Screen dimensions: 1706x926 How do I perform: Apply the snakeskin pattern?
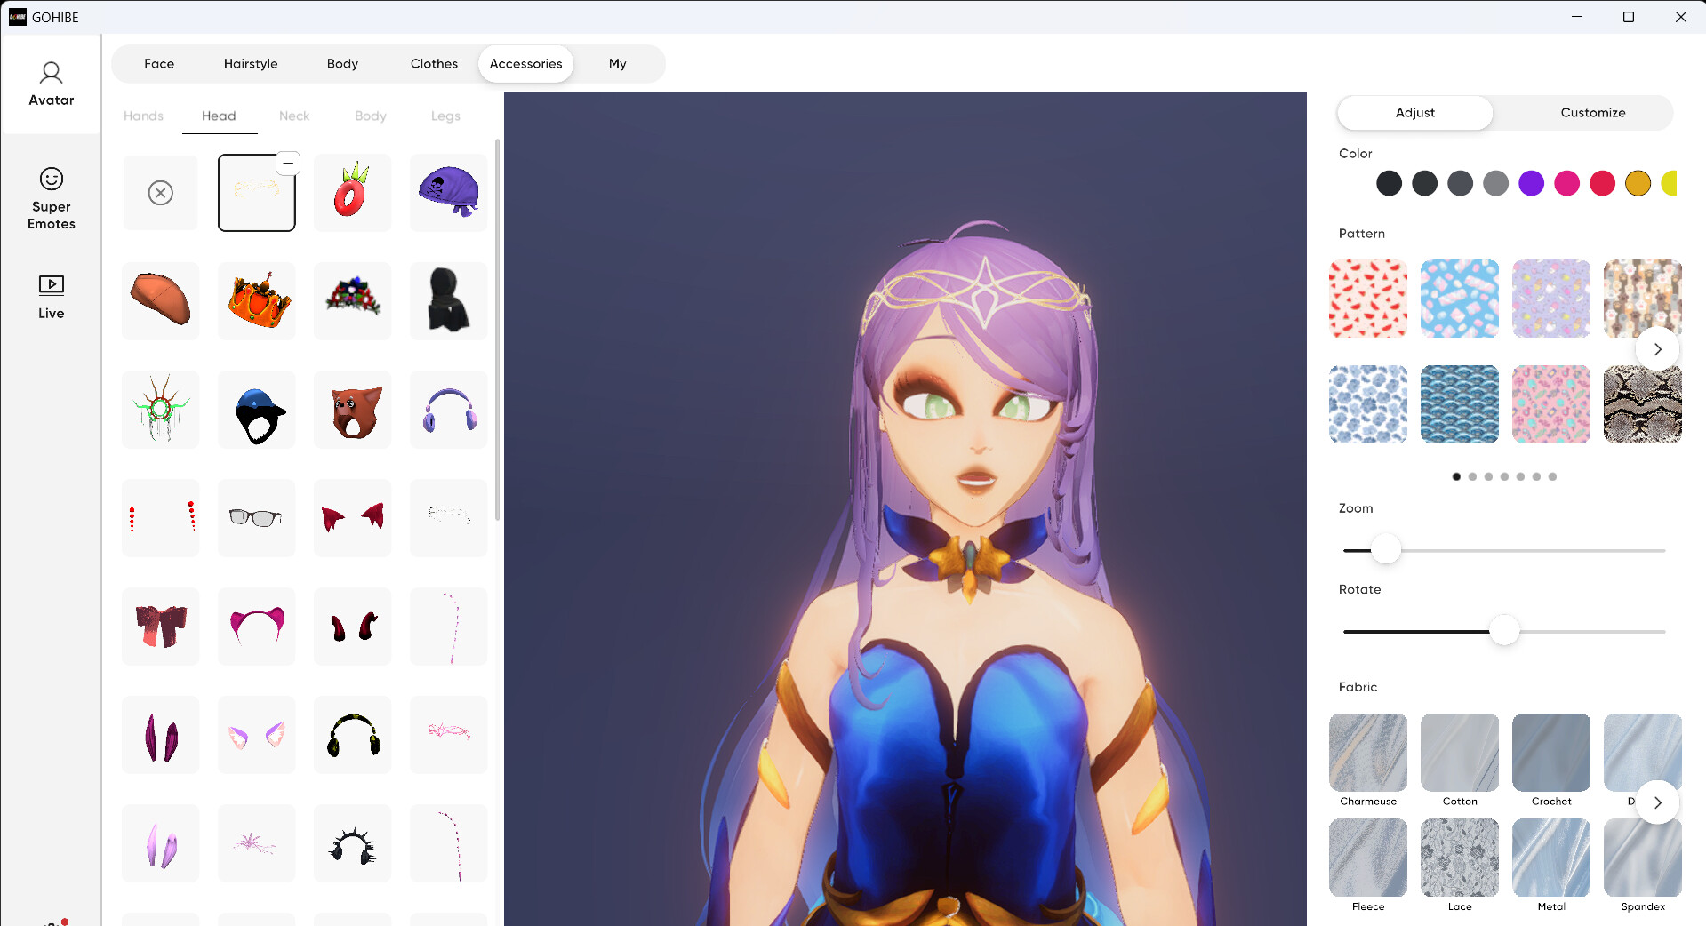(x=1643, y=404)
